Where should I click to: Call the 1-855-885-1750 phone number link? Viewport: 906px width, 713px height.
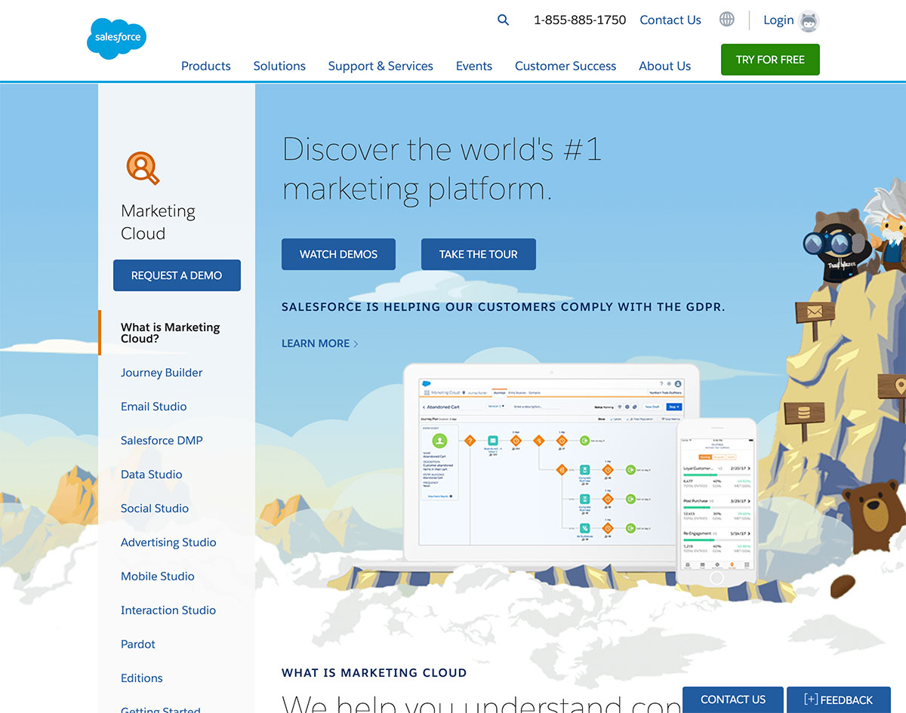(x=580, y=20)
